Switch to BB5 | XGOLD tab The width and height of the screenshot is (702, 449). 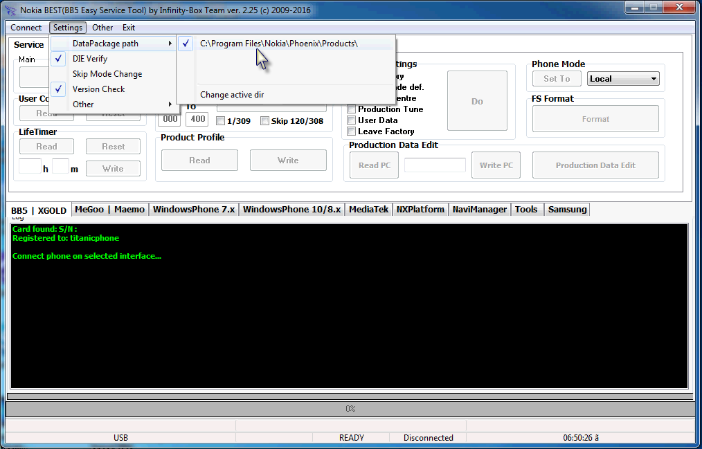click(x=39, y=210)
